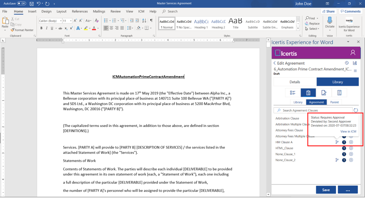
Task: Expand the Styles gallery more arrow
Action: point(298,28)
